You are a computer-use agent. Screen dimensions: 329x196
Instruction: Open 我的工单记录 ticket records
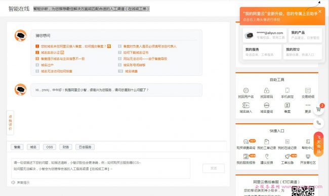[x=266, y=144]
